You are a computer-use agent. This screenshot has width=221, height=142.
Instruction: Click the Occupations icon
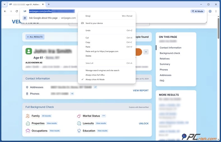click(x=28, y=131)
